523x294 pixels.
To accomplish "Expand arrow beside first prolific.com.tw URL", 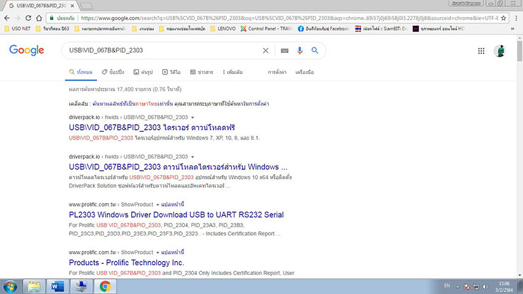I will (x=158, y=205).
